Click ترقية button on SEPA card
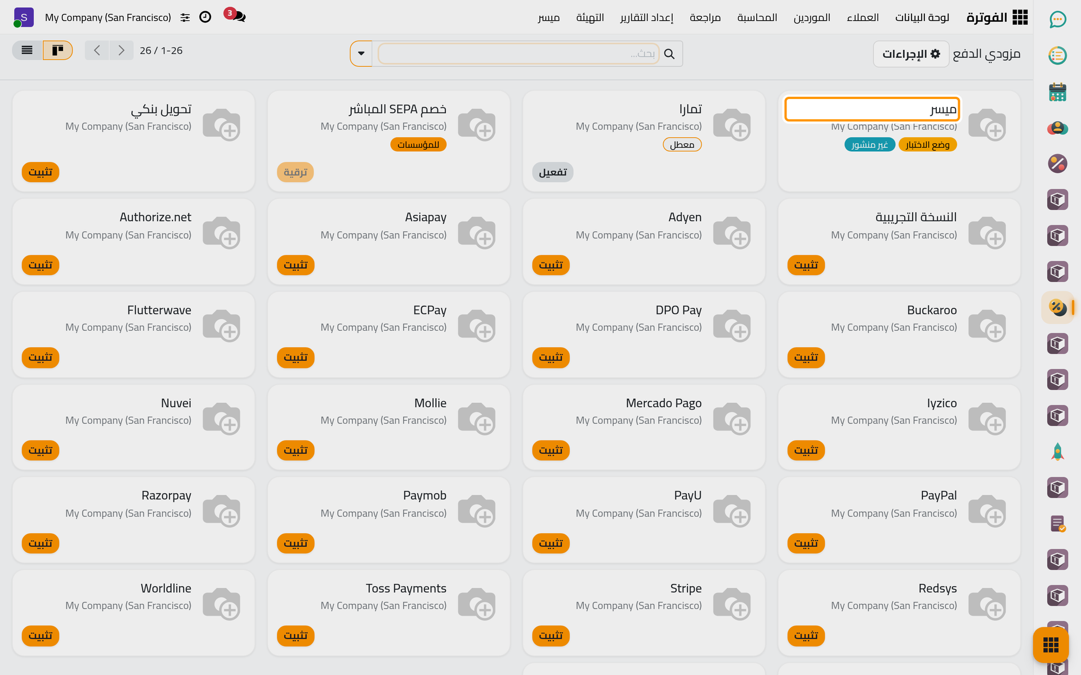This screenshot has height=675, width=1081. coord(296,172)
